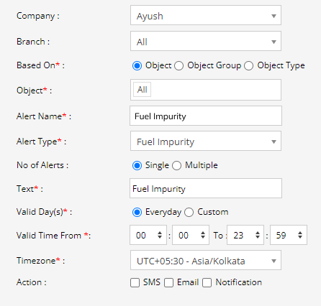Viewport: 321px width, 306px height.
Task: Open the Alert Type dropdown
Action: click(x=206, y=141)
